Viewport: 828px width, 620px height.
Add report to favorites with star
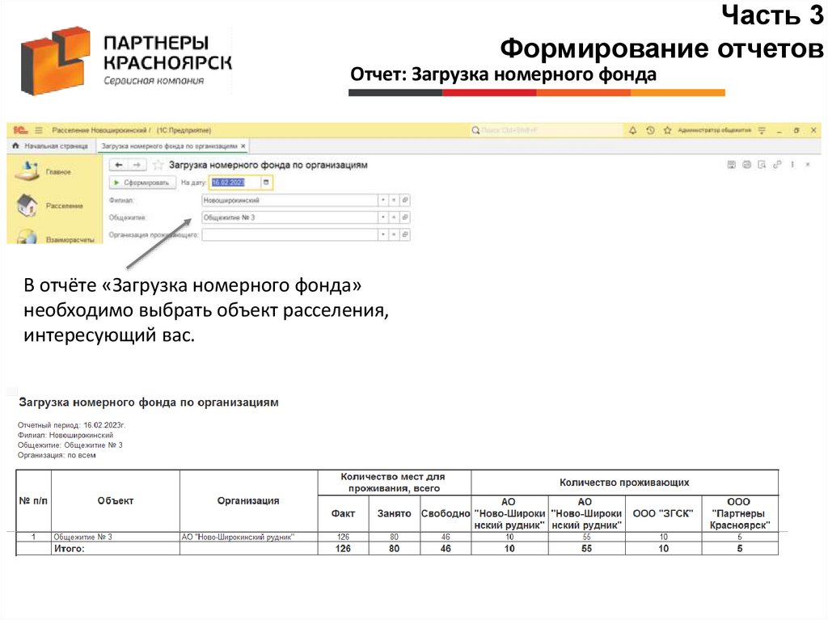[158, 165]
